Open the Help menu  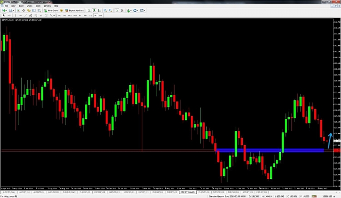pos(56,6)
